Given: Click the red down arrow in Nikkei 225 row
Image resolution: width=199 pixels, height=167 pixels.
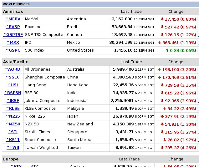Looking at the screenshot, I should coord(162,116).
